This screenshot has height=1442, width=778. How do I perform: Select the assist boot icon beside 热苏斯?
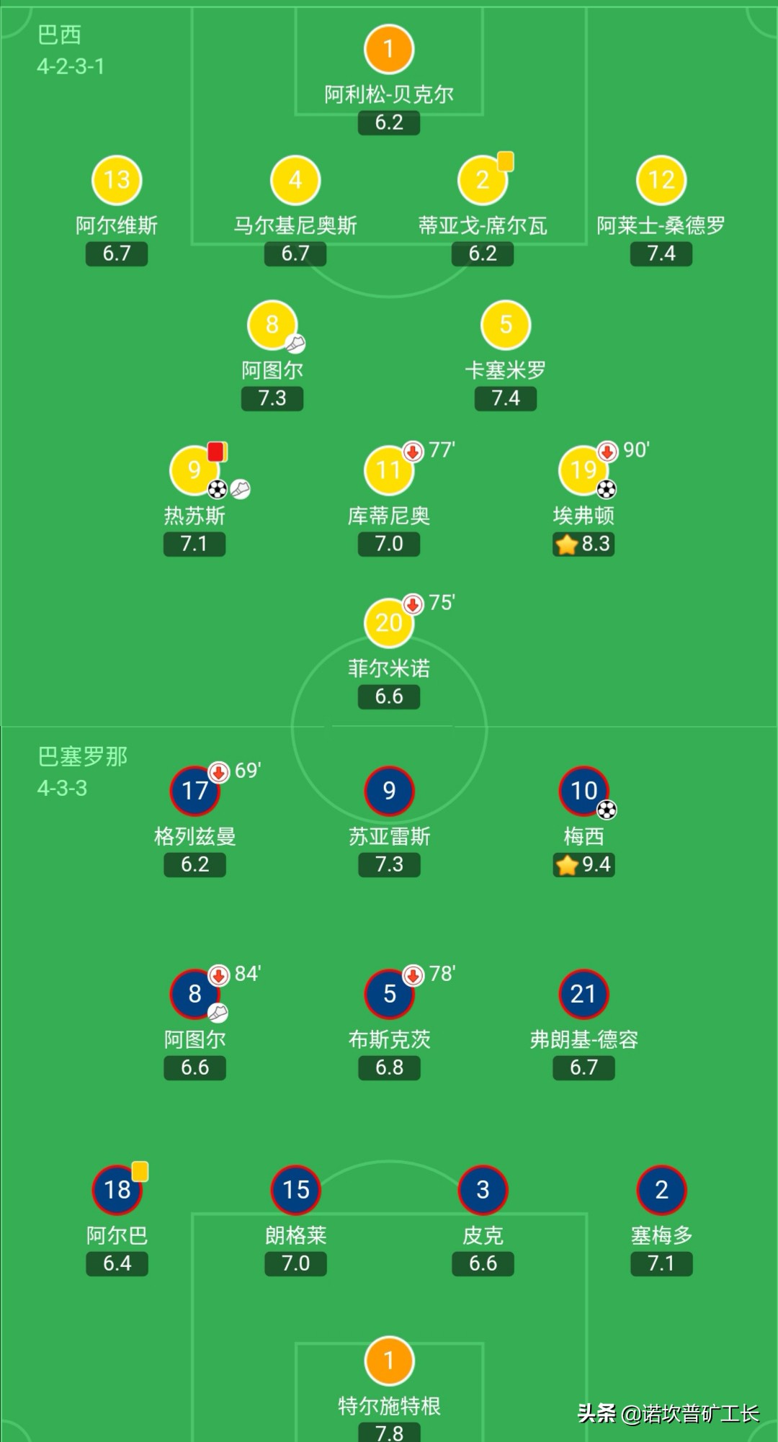(x=240, y=488)
